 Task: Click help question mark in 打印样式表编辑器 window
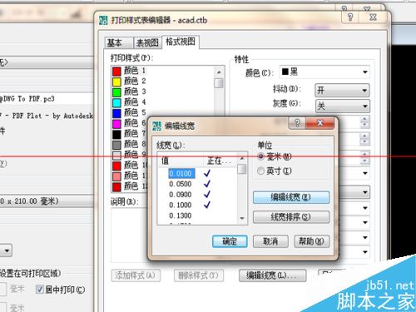[350, 17]
